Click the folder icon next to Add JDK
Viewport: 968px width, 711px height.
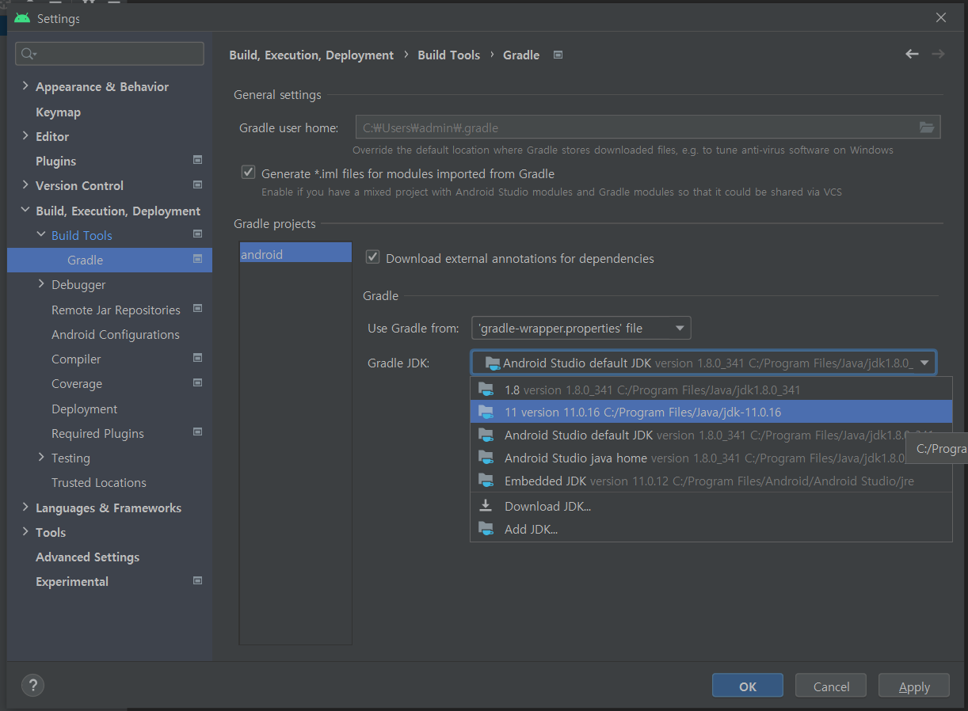(x=487, y=528)
